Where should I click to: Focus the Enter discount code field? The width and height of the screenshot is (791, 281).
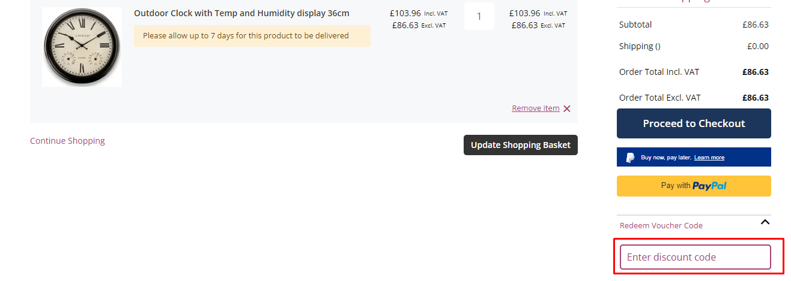click(x=696, y=257)
